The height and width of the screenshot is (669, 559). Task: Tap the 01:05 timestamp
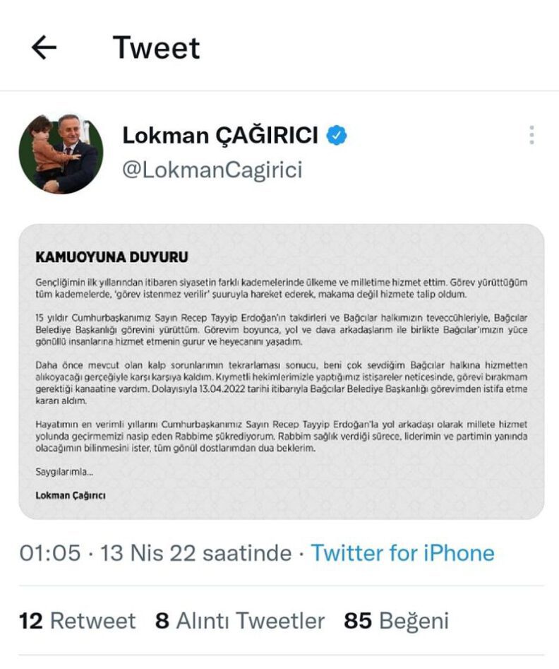[50, 553]
